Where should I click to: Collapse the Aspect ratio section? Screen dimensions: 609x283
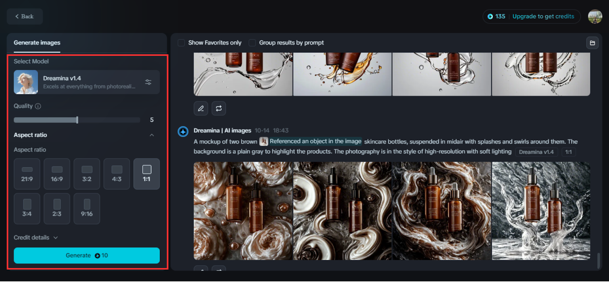coord(151,135)
